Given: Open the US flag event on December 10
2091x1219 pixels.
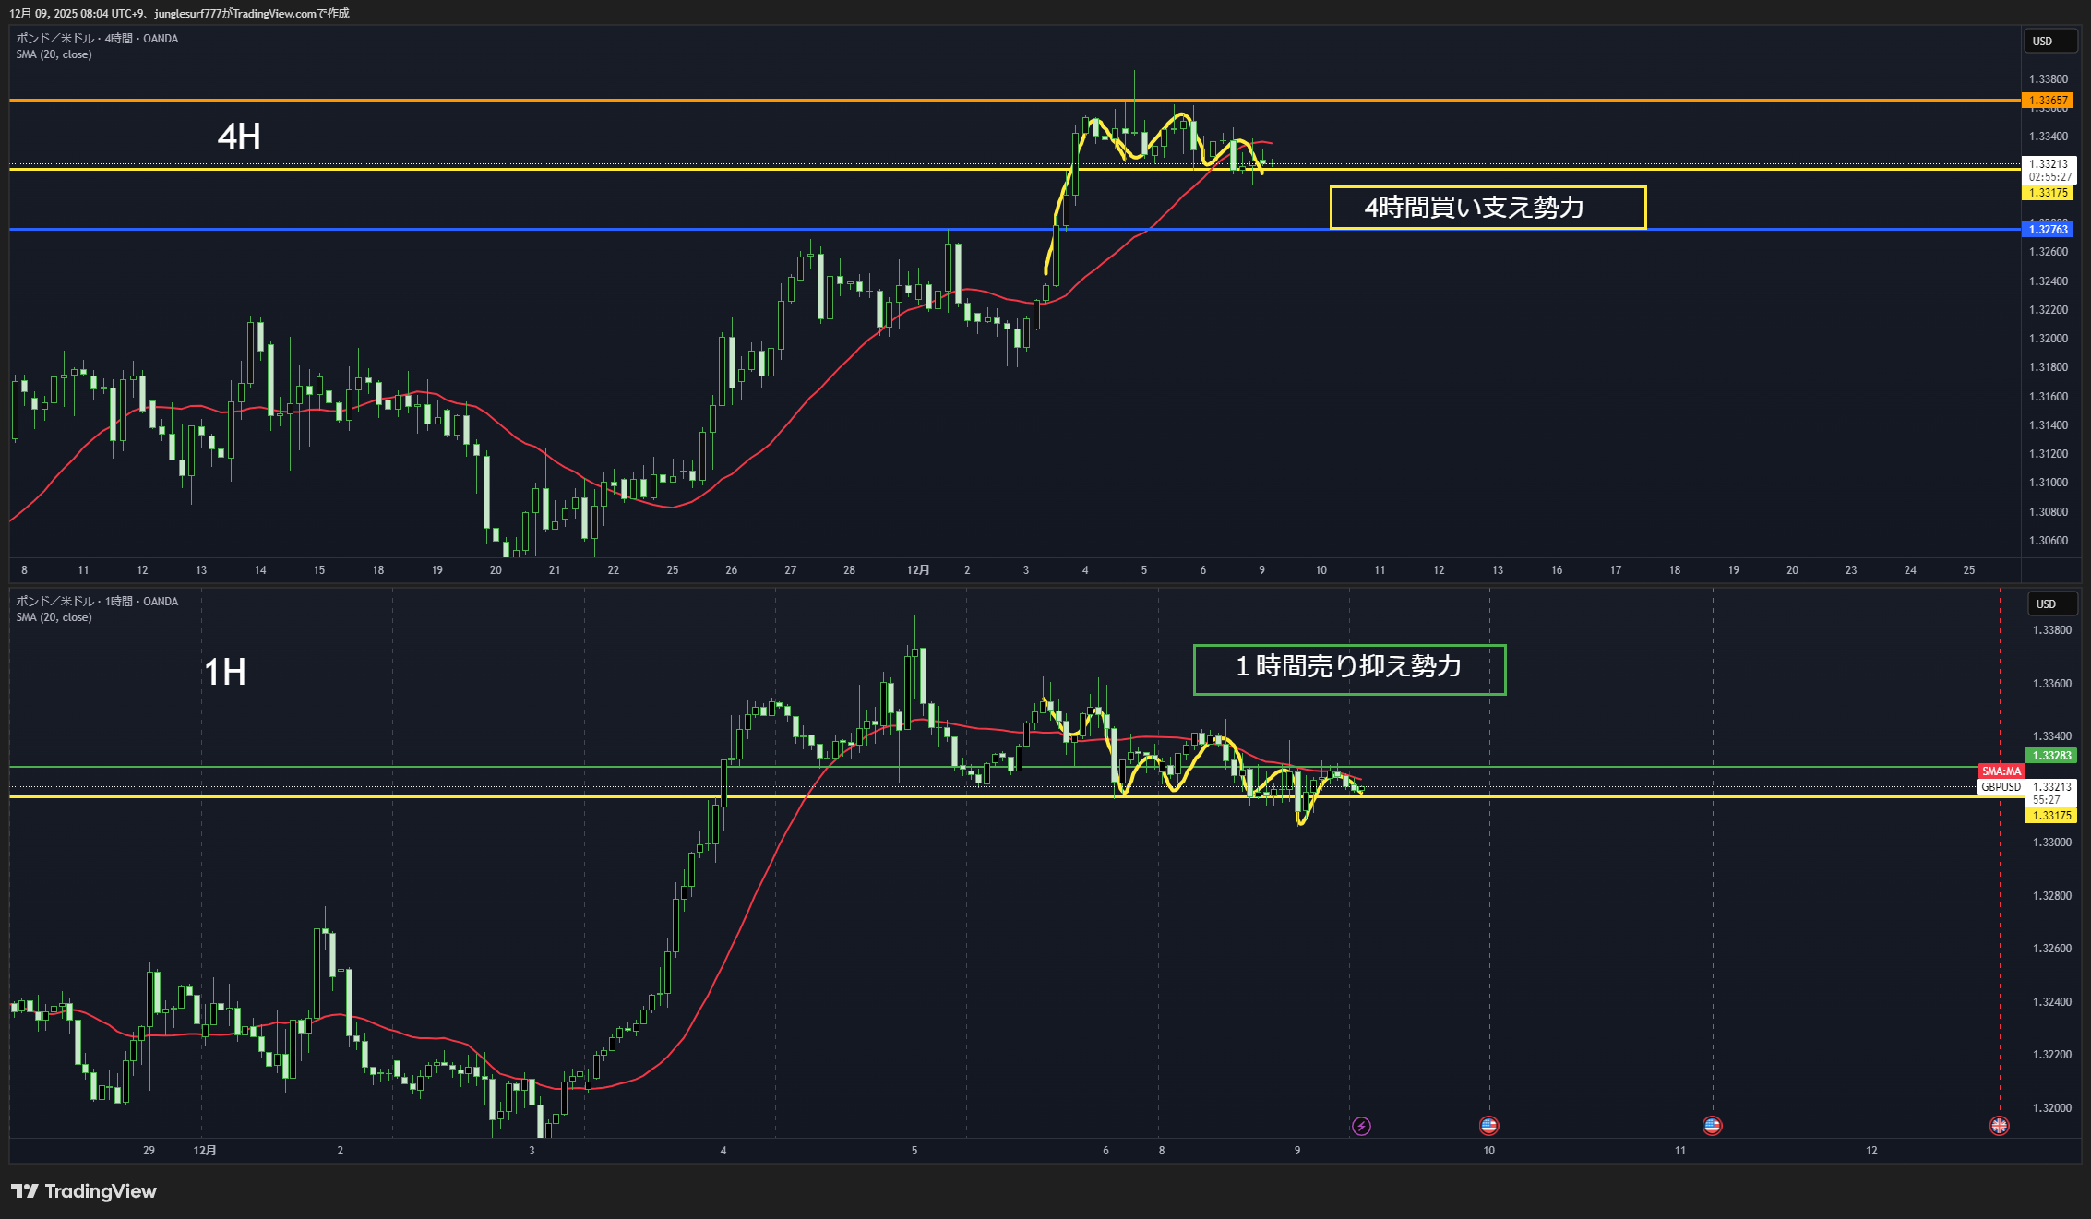Looking at the screenshot, I should pos(1488,1126).
